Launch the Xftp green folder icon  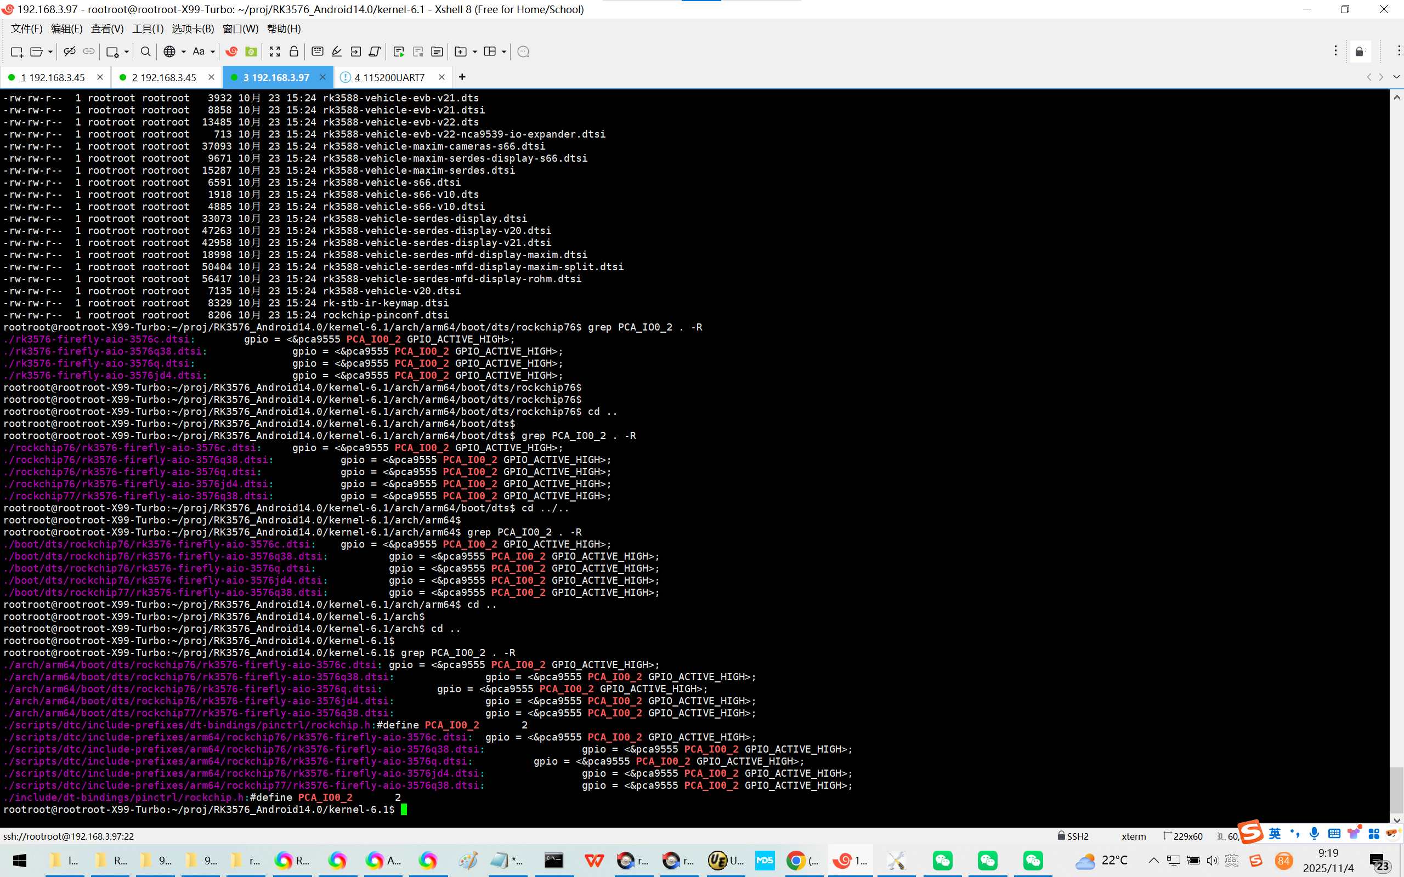(x=251, y=52)
